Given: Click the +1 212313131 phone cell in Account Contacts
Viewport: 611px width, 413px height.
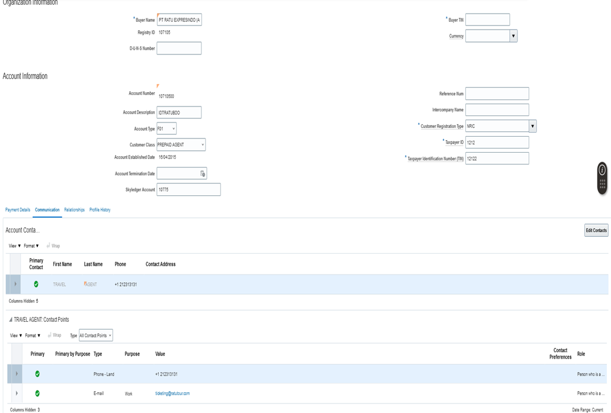Looking at the screenshot, I should click(x=126, y=284).
